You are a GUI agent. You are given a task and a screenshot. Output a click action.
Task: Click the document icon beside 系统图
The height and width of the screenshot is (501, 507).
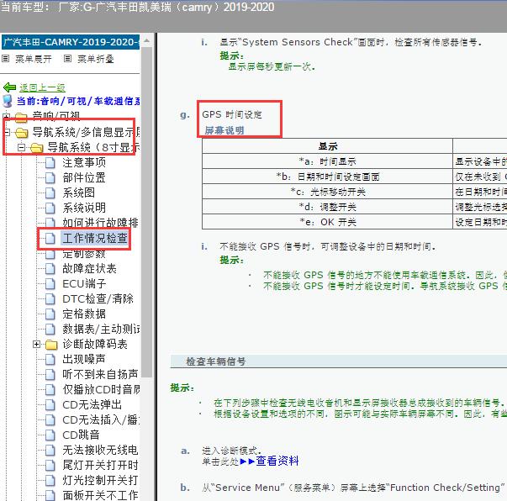(50, 193)
